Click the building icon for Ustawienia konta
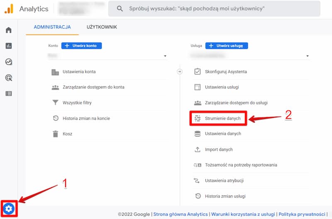The image size is (332, 219). [55, 72]
